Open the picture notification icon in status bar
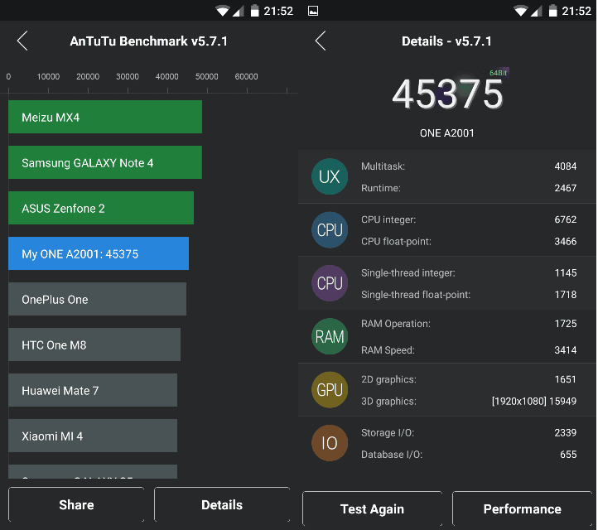 [x=313, y=11]
